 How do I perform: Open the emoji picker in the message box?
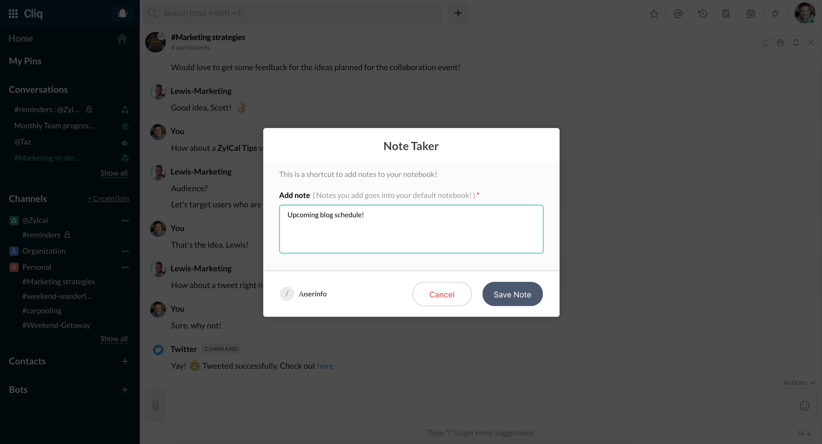805,406
